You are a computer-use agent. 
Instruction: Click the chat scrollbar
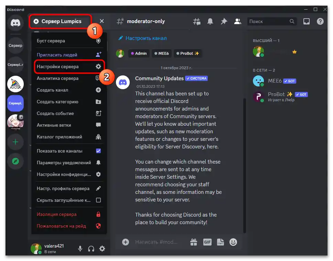245,166
